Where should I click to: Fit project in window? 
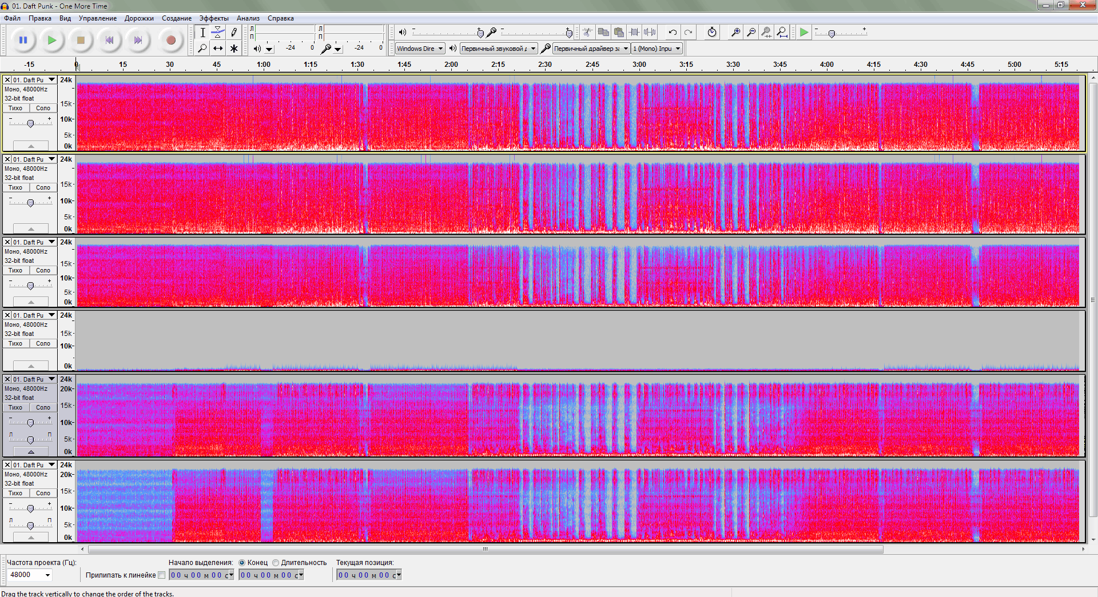coord(782,33)
